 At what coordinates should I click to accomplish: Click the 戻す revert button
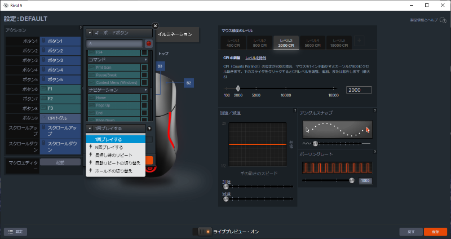click(411, 232)
